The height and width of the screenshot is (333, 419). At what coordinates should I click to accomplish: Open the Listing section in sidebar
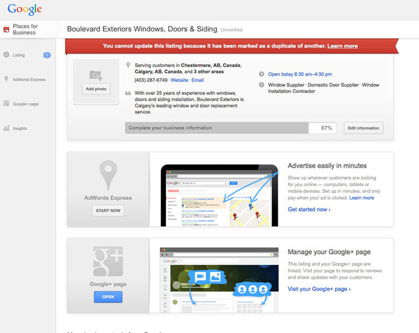click(19, 55)
